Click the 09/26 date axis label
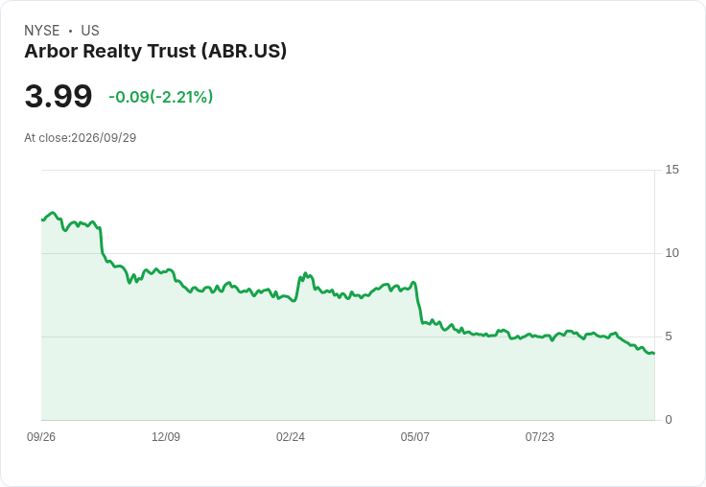Image resolution: width=706 pixels, height=487 pixels. 41,436
